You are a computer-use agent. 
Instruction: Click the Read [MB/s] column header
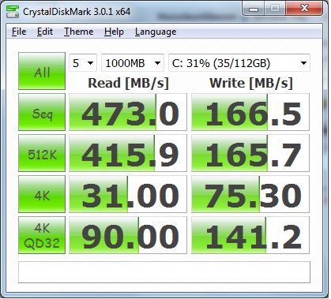pos(128,83)
